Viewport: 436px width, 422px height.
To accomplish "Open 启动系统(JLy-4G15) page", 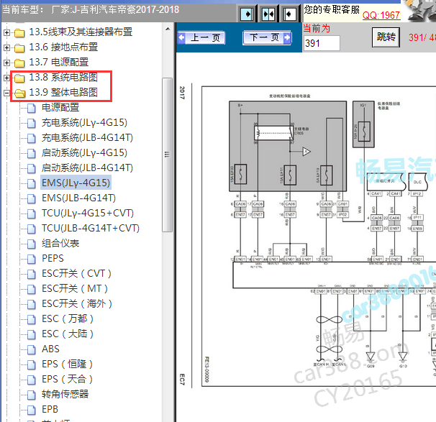I will tap(84, 153).
